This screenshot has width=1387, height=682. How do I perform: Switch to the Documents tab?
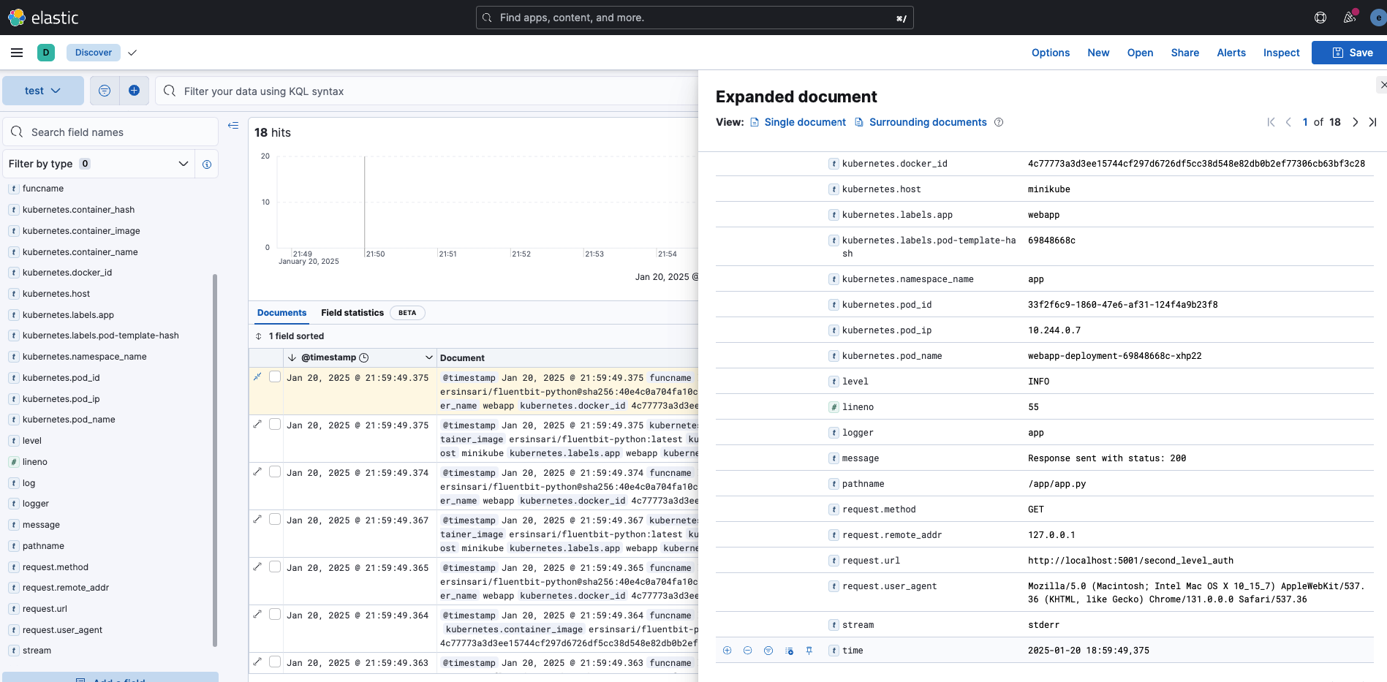pos(281,313)
